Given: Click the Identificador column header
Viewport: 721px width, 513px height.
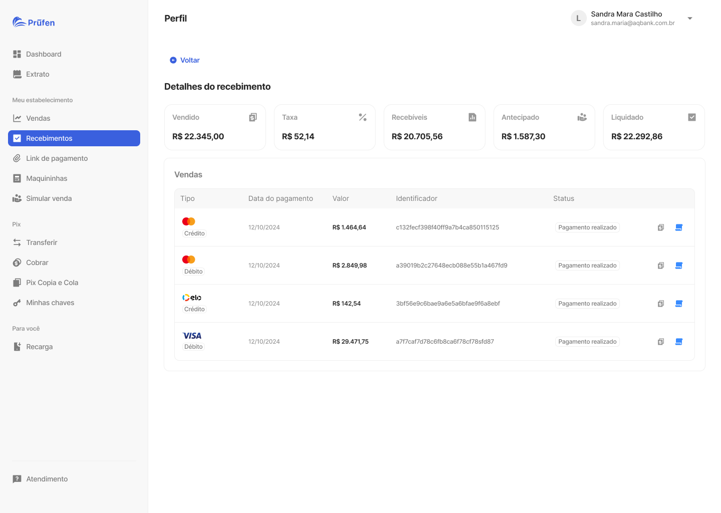Looking at the screenshot, I should pos(417,198).
